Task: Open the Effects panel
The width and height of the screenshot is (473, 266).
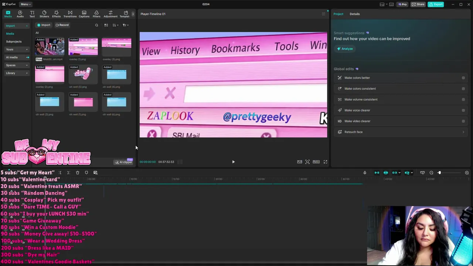Action: click(57, 14)
